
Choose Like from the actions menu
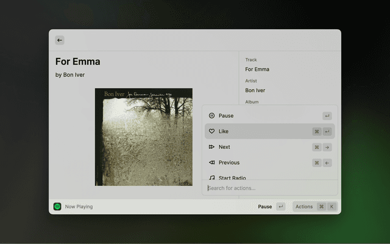[224, 131]
